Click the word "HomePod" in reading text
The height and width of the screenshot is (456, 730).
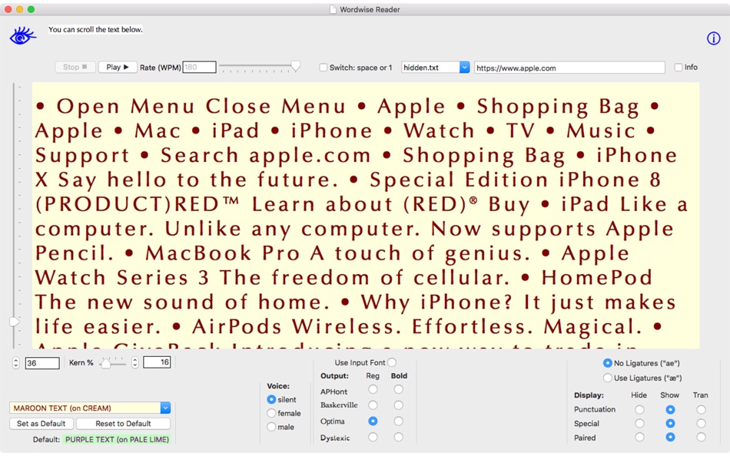(597, 278)
